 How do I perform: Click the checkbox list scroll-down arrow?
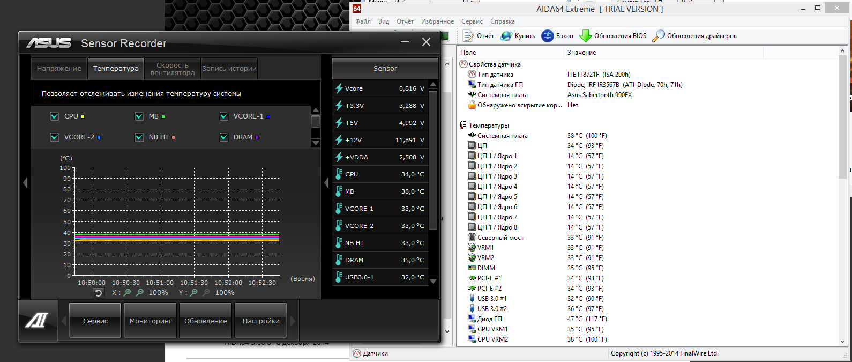[x=316, y=143]
